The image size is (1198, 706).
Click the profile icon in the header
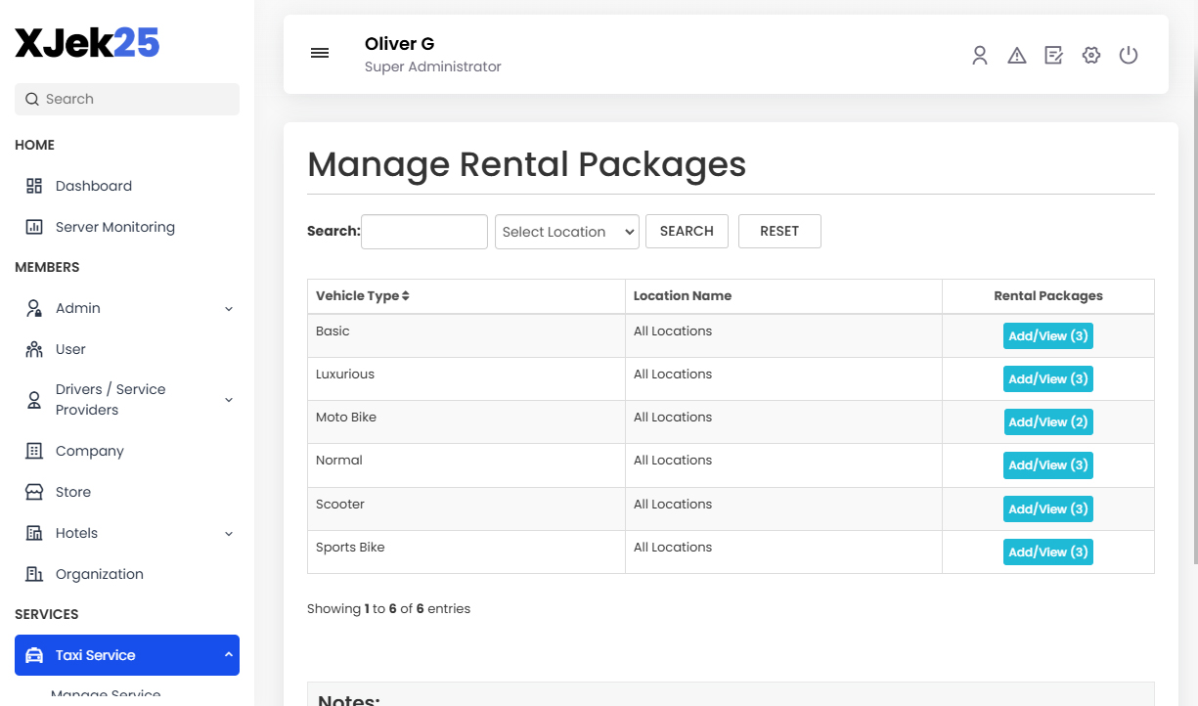(979, 55)
